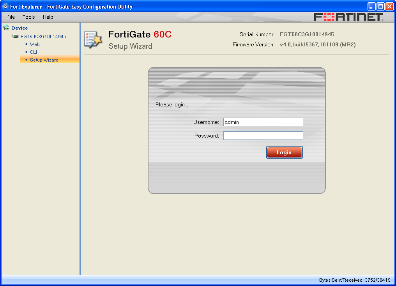Select device FGT60C3G10014945 in the tree
The width and height of the screenshot is (396, 286).
click(x=43, y=36)
